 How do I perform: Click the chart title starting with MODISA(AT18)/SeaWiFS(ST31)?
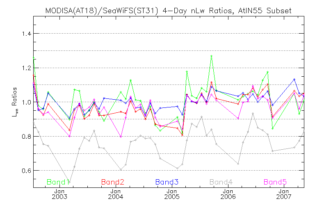click(x=168, y=10)
